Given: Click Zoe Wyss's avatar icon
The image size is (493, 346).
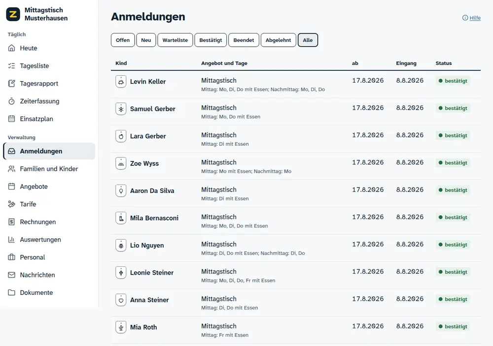Looking at the screenshot, I should (121, 163).
